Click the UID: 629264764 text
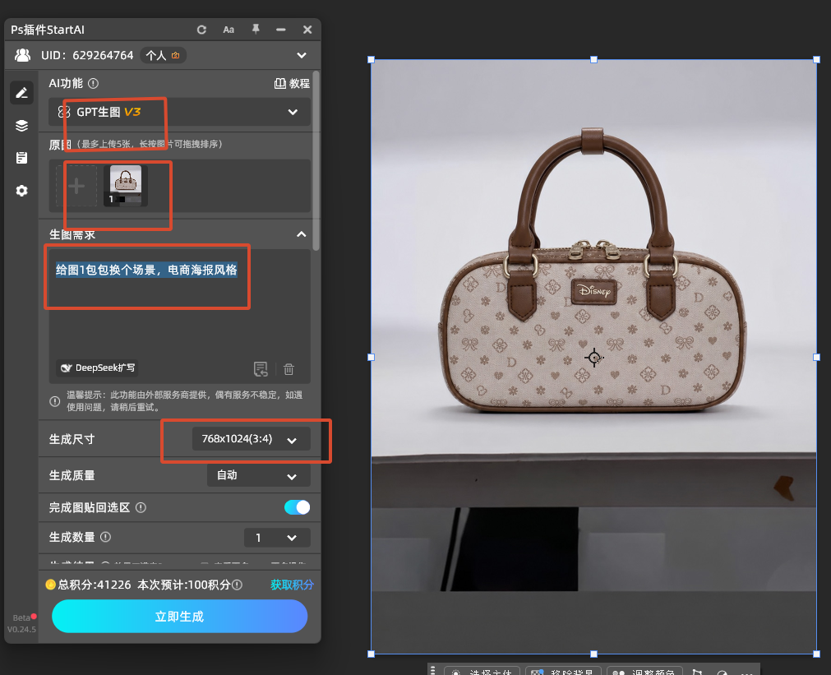The height and width of the screenshot is (675, 831). (x=87, y=55)
